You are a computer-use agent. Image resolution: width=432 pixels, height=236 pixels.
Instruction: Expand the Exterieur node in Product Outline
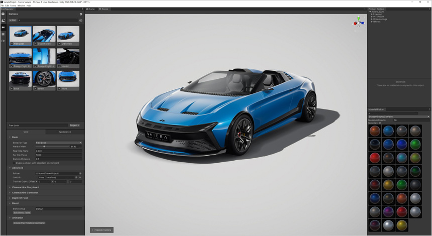click(x=372, y=14)
